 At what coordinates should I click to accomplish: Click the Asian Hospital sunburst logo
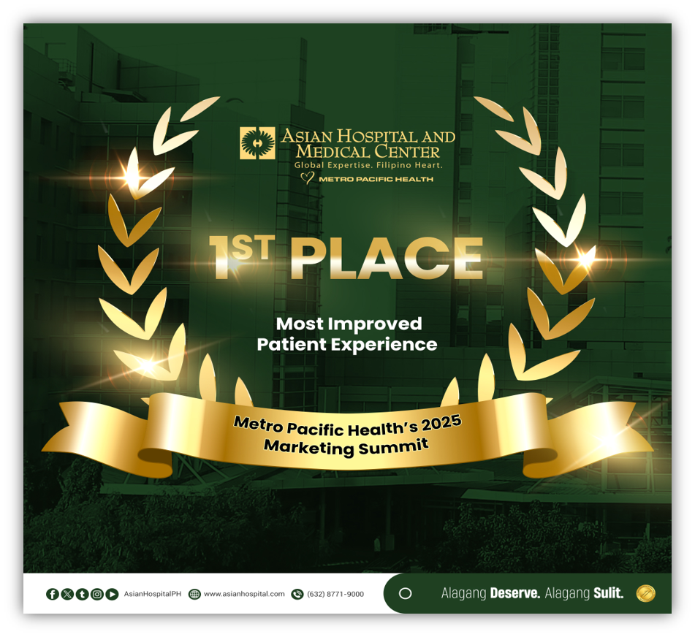[257, 143]
